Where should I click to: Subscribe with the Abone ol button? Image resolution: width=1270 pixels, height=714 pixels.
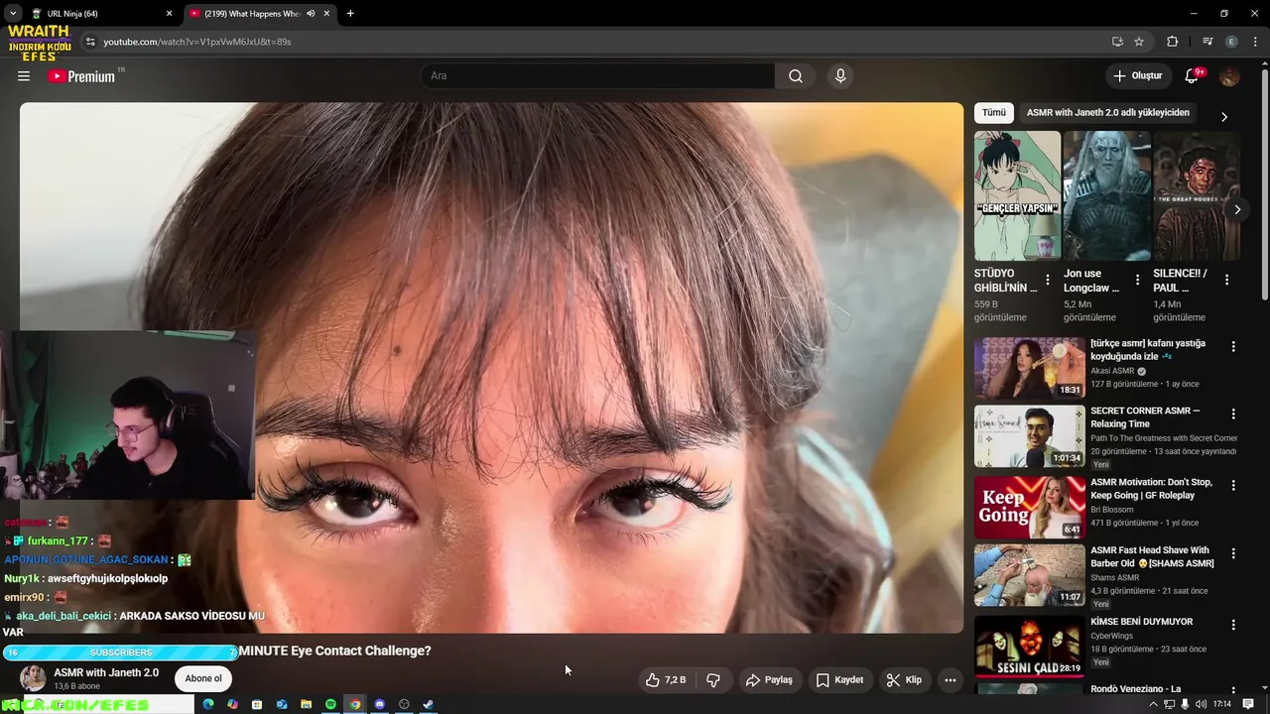(x=203, y=678)
